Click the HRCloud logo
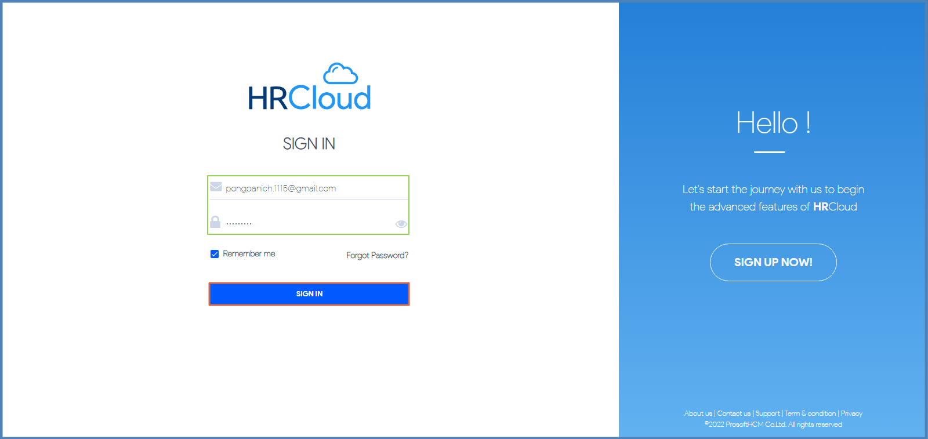Image resolution: width=928 pixels, height=439 pixels. pos(309,87)
